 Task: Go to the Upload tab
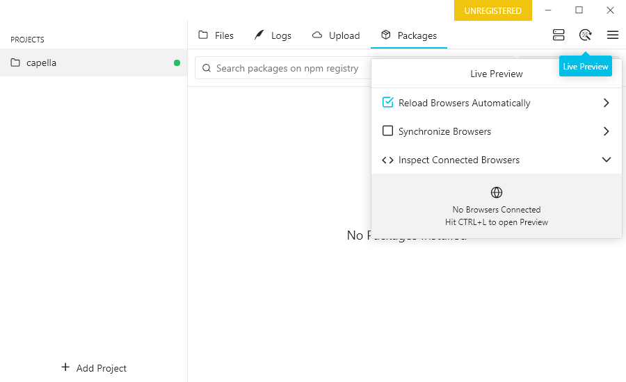(x=336, y=35)
